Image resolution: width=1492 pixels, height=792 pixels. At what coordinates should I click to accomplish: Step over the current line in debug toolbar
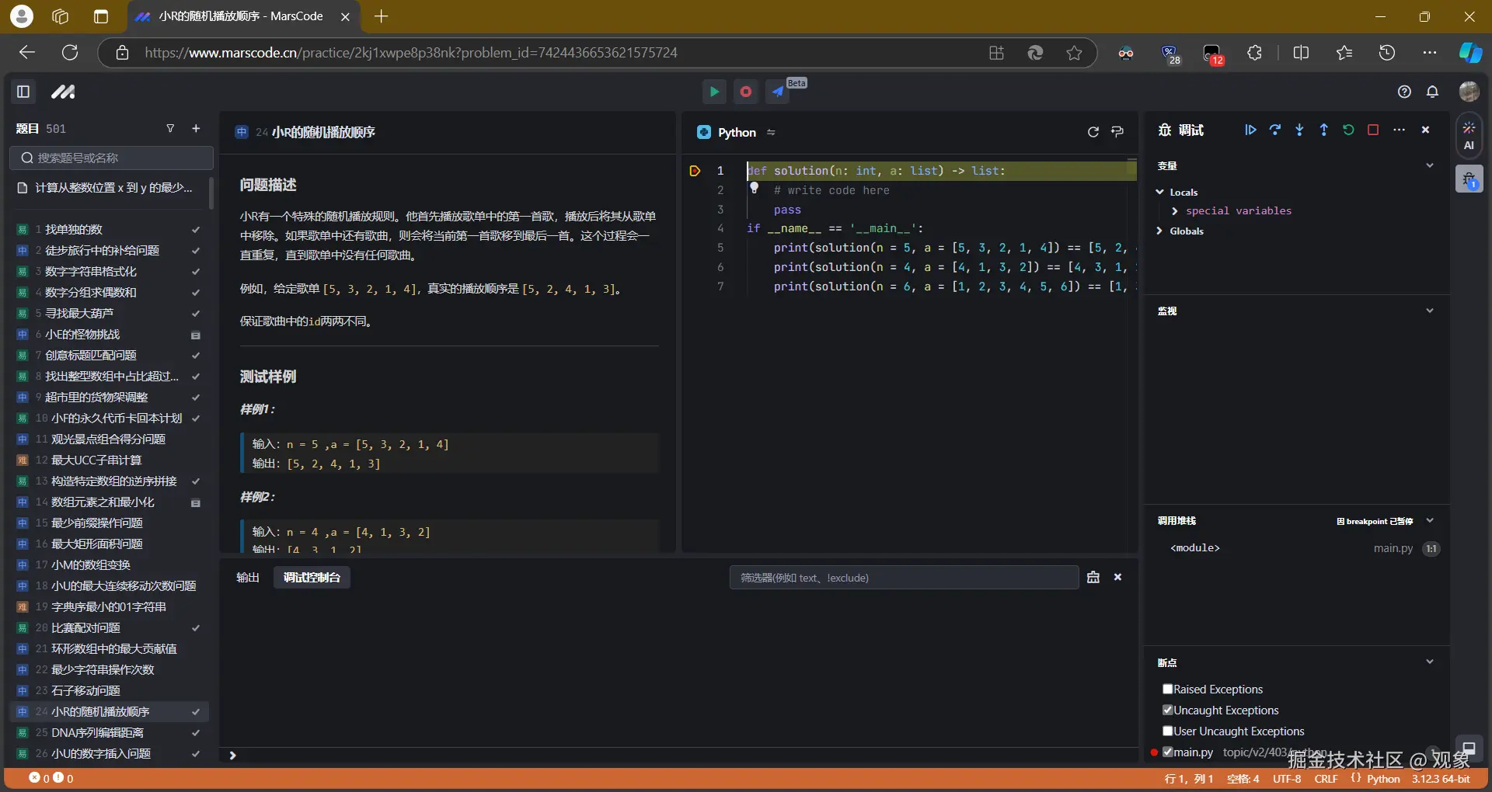click(1275, 130)
